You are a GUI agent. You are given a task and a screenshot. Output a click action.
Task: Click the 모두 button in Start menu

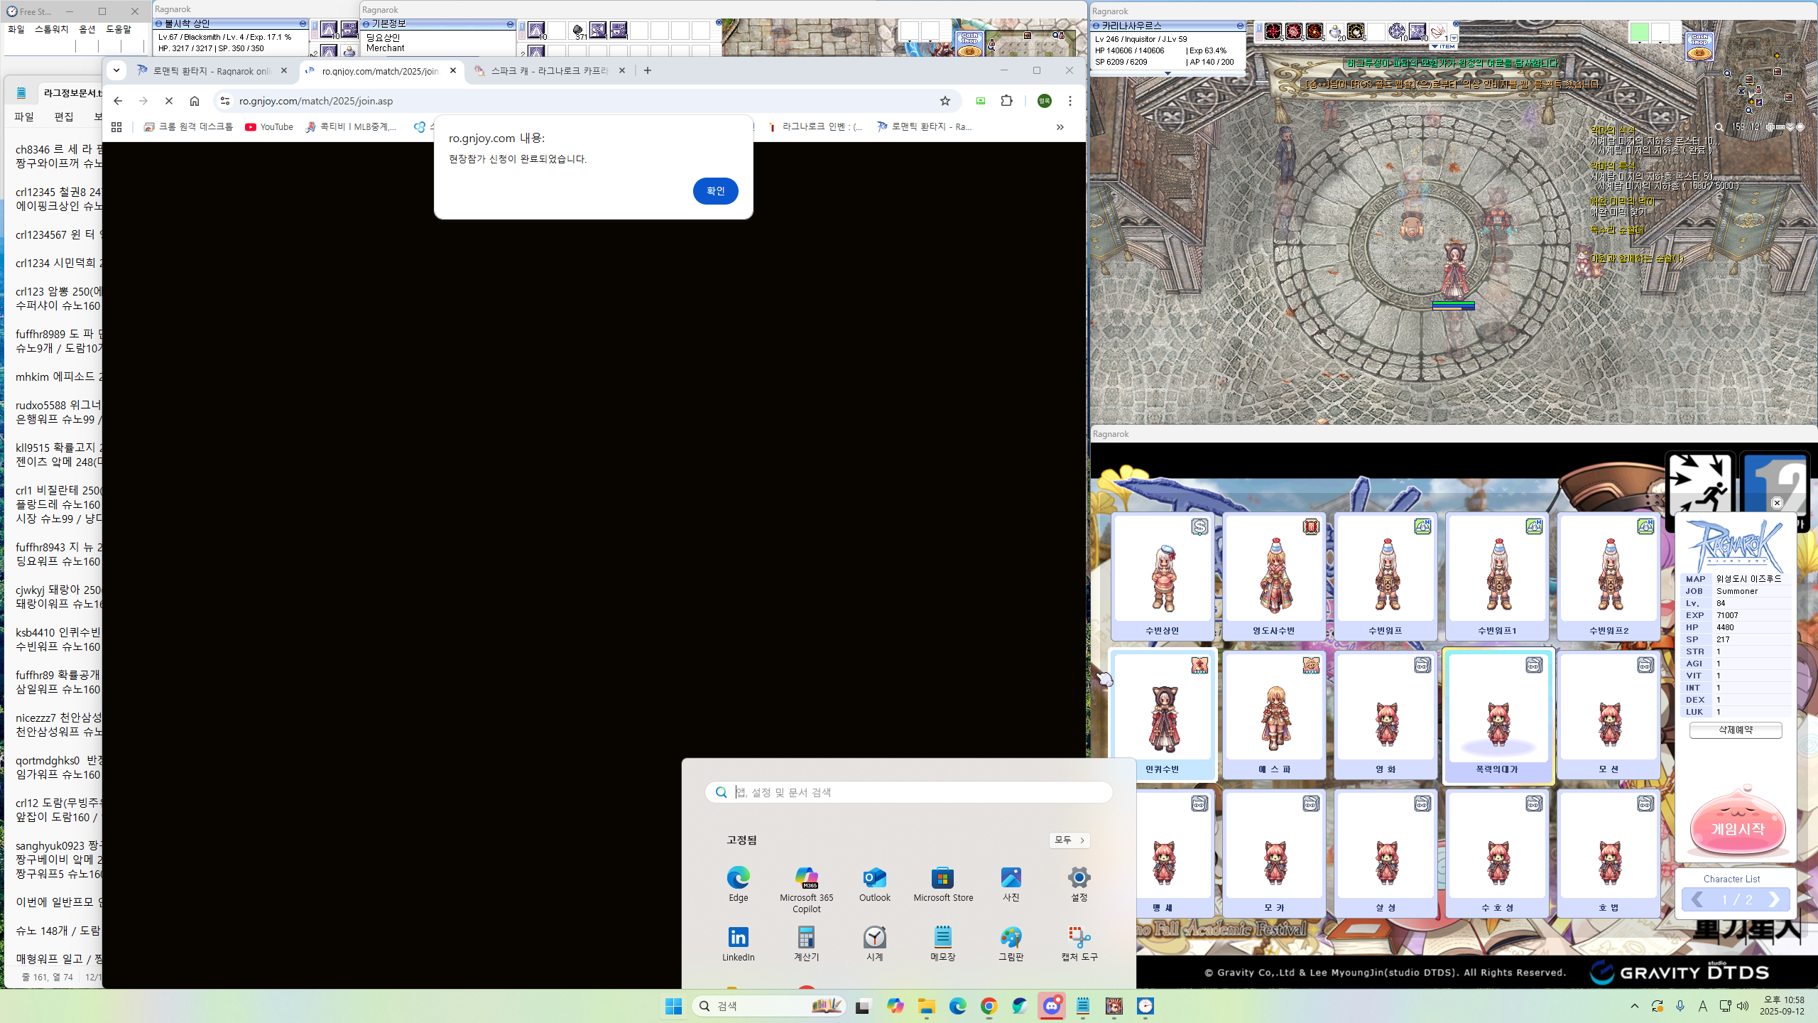1069,840
